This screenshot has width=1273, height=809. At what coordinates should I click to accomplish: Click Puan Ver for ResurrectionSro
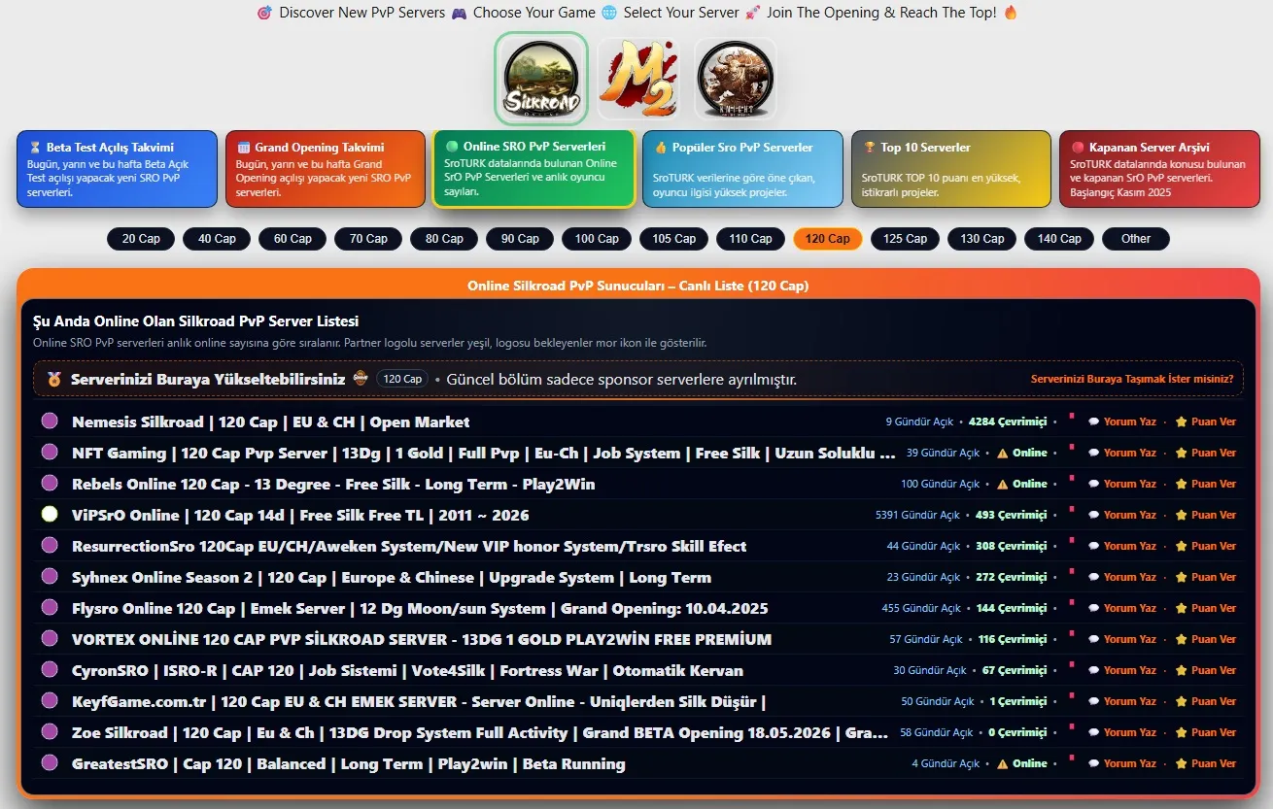tap(1206, 546)
